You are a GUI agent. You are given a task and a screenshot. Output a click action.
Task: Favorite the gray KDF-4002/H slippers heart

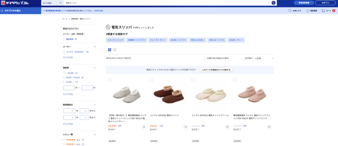(x=144, y=127)
